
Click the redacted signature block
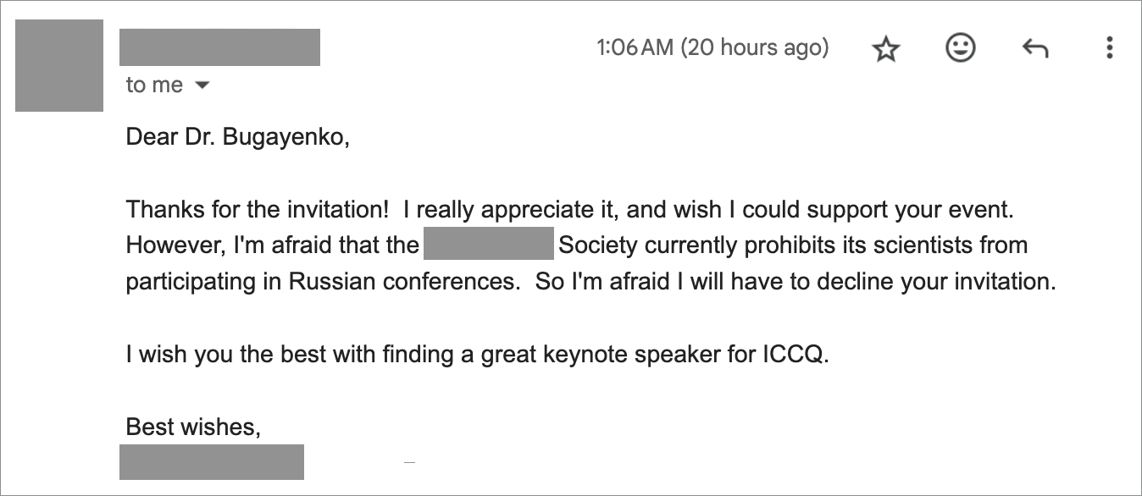[x=212, y=462]
